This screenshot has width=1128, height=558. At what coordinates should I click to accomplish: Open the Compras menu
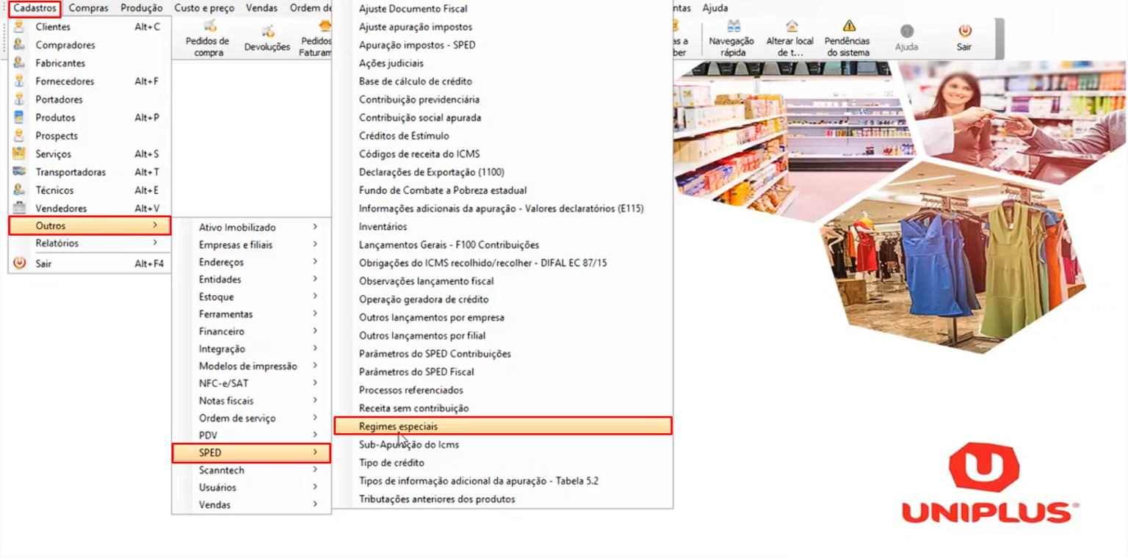88,8
